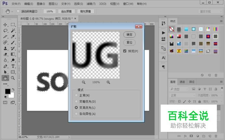Select the Zoom tool in toolbox
This screenshot has height=140, width=225.
13,78
